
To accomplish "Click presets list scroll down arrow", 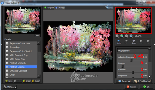I will [x=39, y=76].
